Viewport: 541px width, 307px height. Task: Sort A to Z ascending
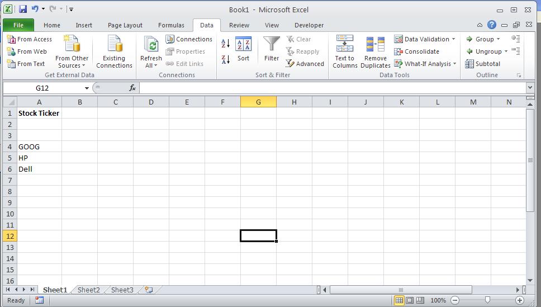[225, 44]
